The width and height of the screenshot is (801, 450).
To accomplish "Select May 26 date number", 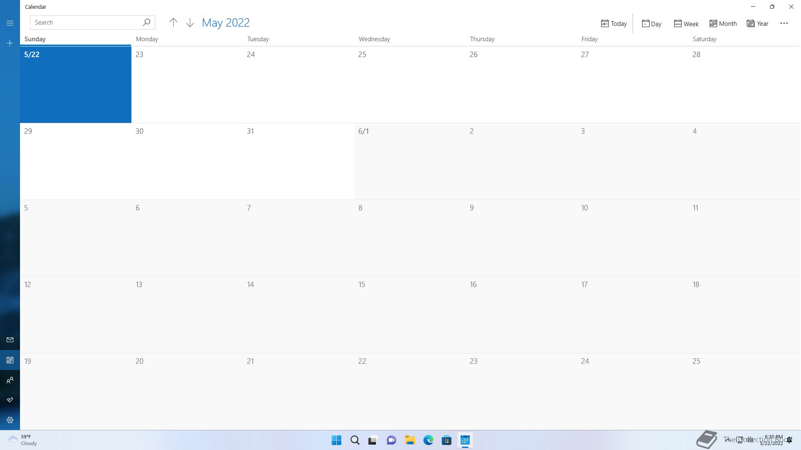I will coord(474,55).
